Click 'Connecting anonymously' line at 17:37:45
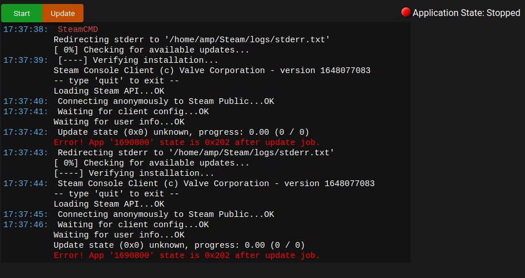 click(166, 214)
